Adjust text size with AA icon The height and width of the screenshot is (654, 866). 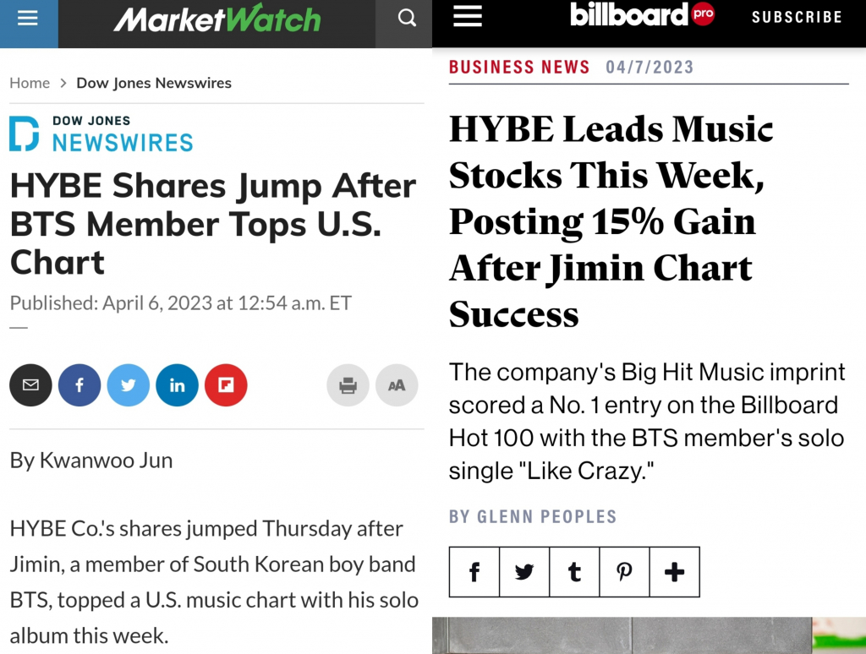(x=397, y=385)
